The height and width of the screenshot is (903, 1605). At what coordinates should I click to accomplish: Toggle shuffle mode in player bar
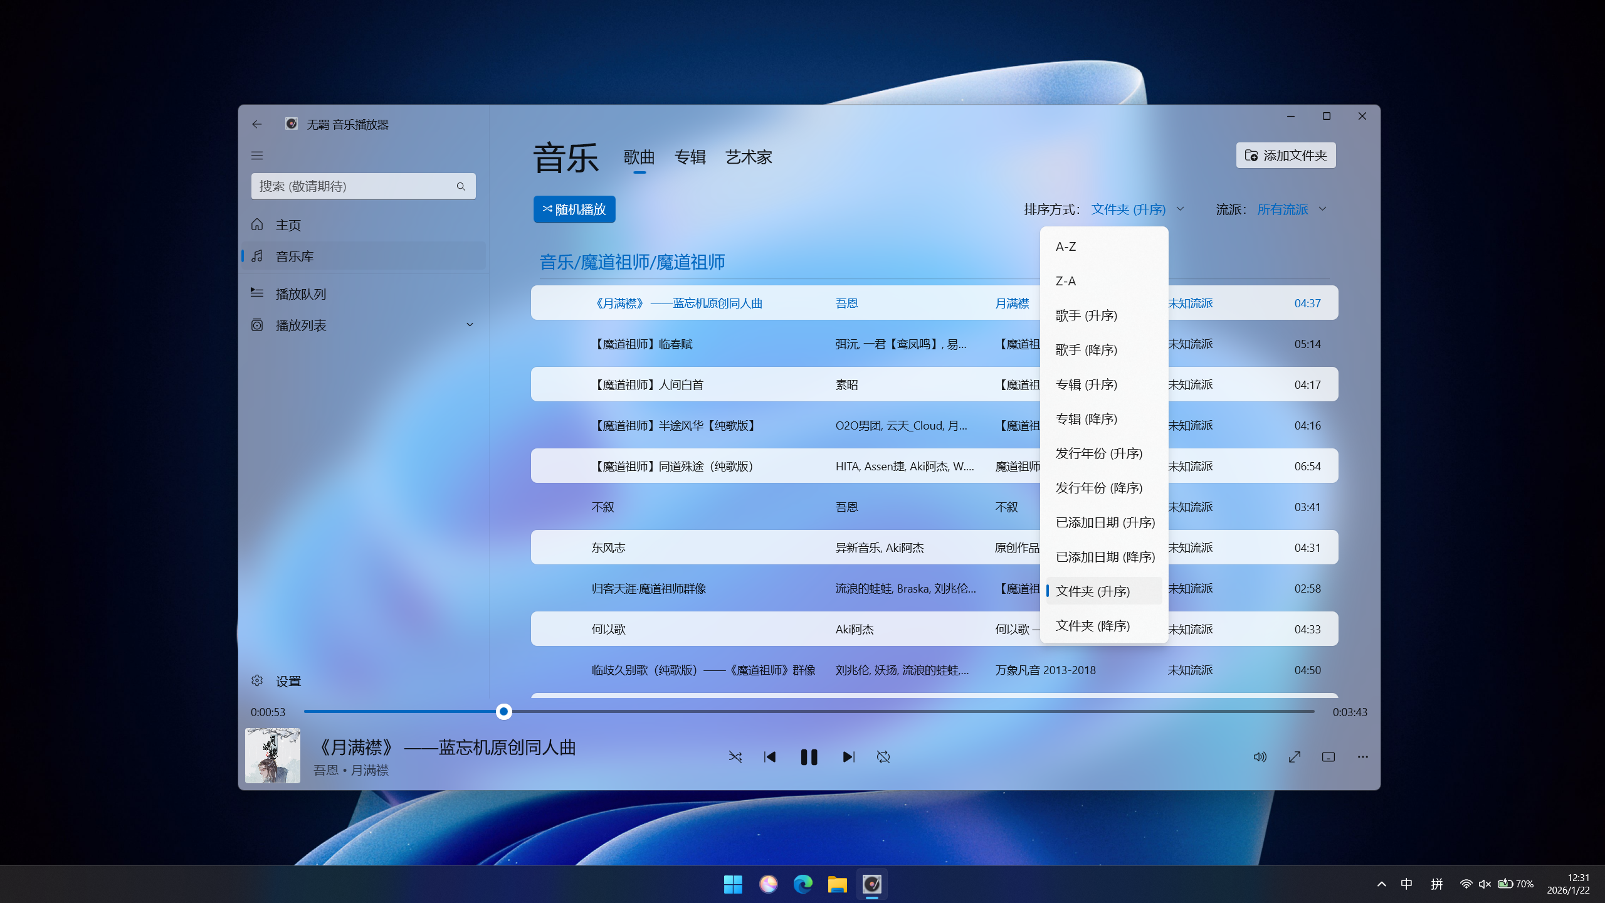pos(735,757)
